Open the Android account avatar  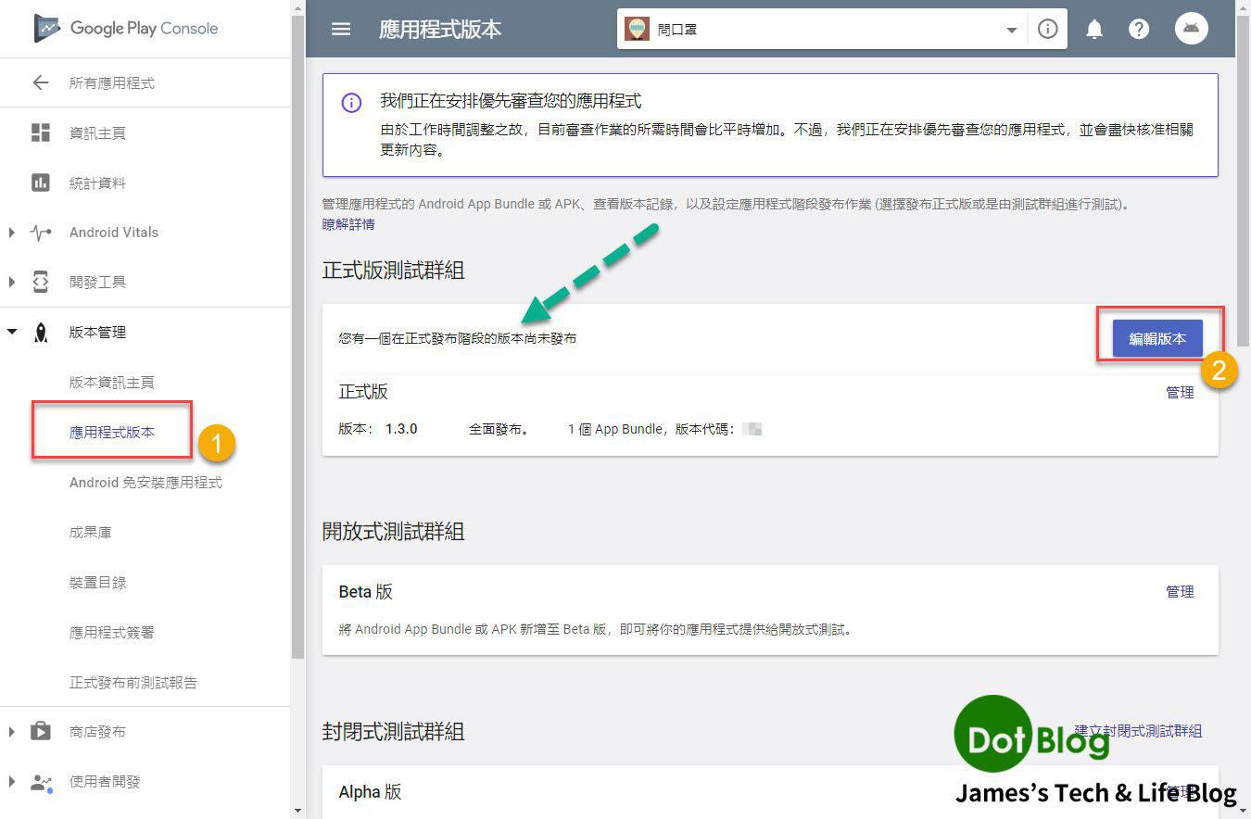[x=1192, y=29]
